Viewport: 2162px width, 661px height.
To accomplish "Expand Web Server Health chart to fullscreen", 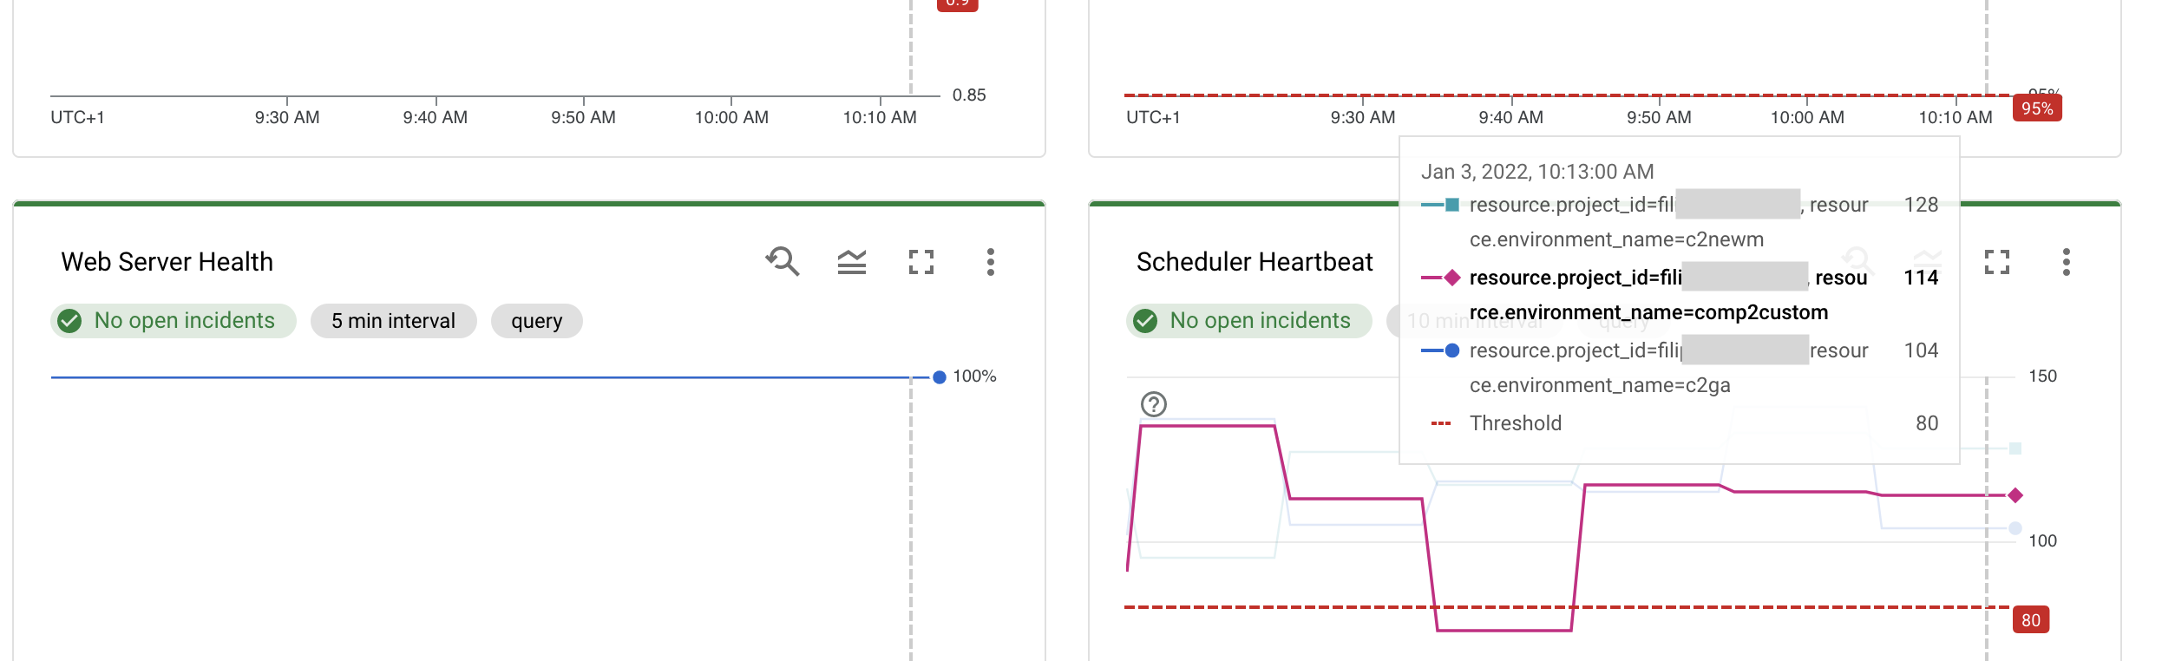I will [922, 261].
